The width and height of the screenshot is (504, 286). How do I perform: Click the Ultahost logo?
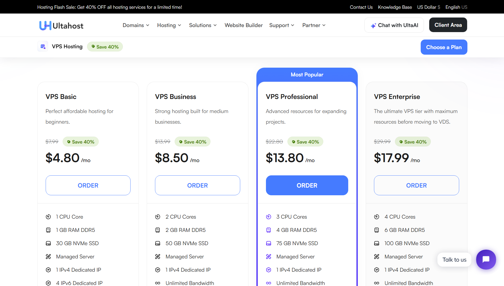[x=61, y=25]
